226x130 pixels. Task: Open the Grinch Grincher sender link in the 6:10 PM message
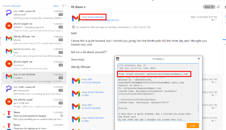pyautogui.click(x=96, y=118)
